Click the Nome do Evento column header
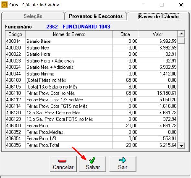This screenshot has width=191, height=178. (69, 34)
